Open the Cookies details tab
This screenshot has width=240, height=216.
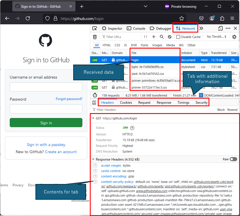click(x=126, y=103)
